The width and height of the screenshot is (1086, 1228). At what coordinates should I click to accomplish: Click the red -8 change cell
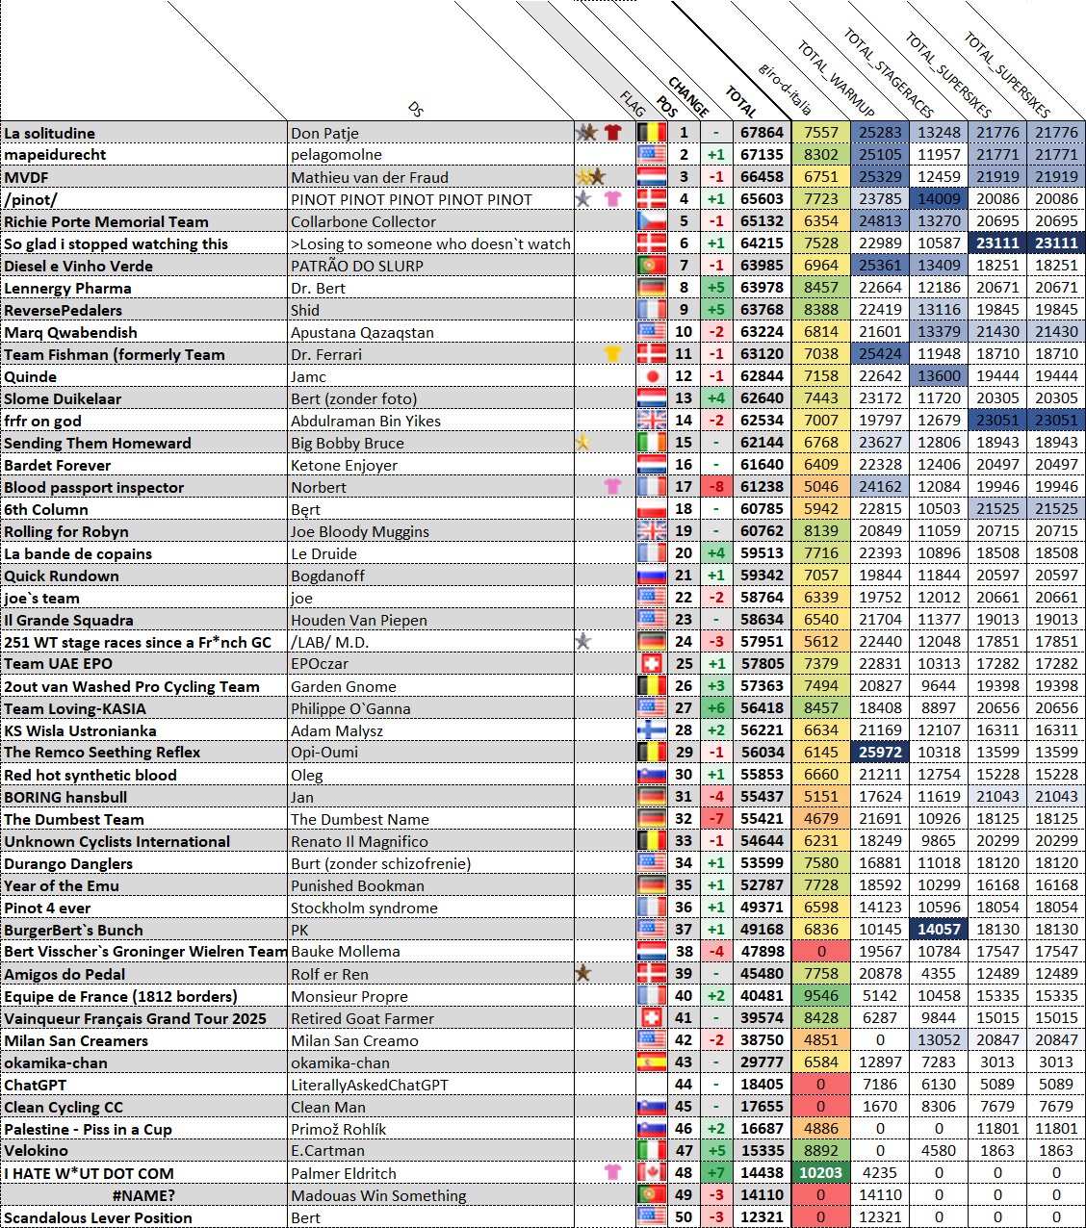[715, 487]
